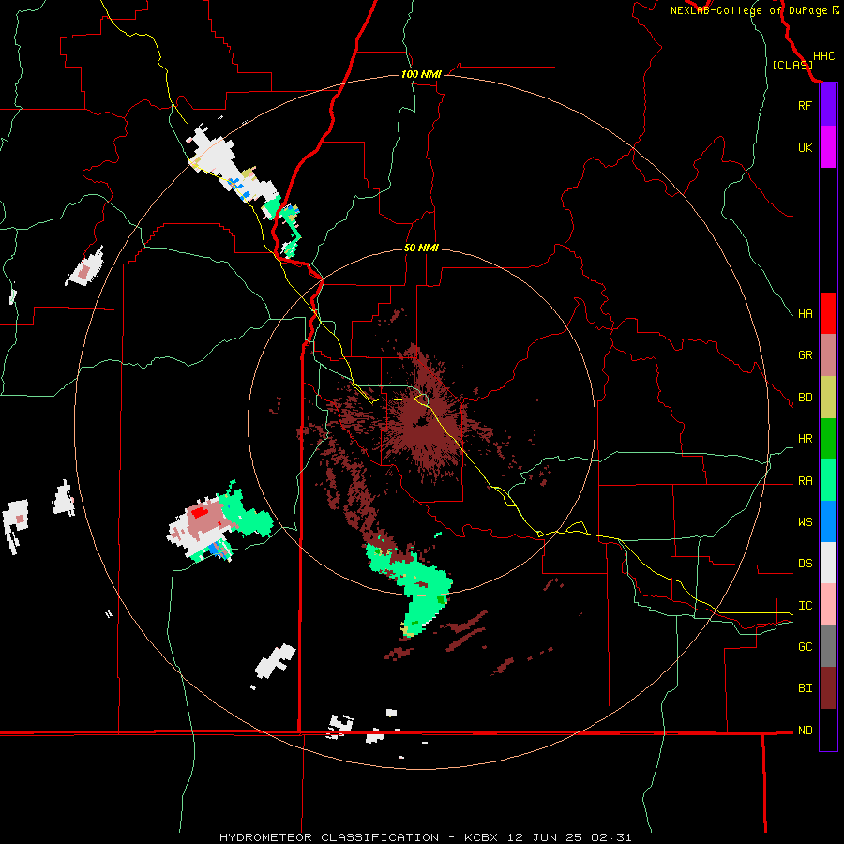Select the GC gray legend swatch

coord(828,646)
